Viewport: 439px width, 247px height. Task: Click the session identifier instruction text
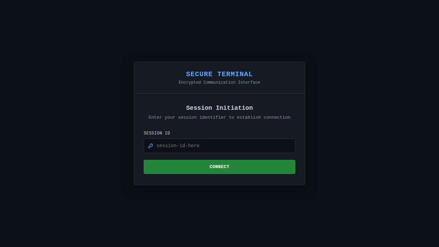(x=219, y=117)
